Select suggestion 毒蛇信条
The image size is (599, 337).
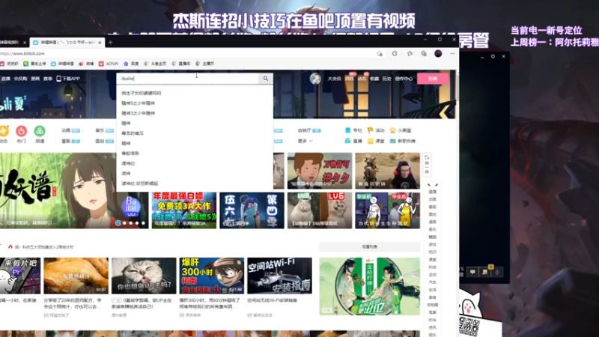[x=130, y=154]
